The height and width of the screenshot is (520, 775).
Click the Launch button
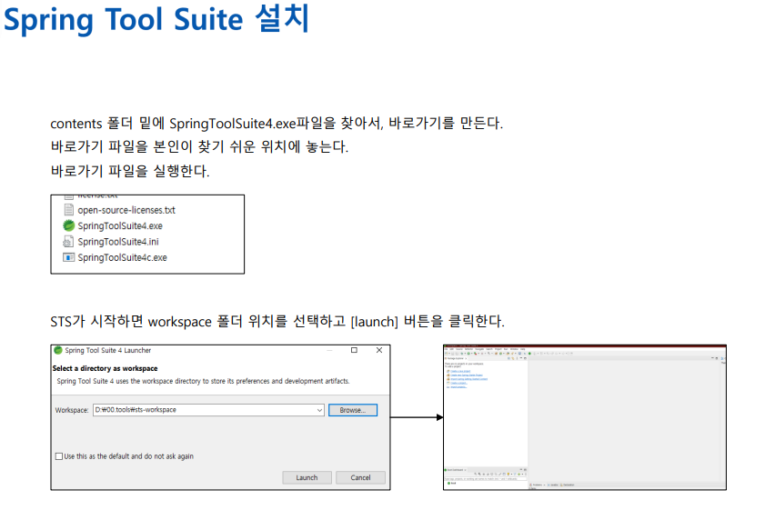[307, 477]
